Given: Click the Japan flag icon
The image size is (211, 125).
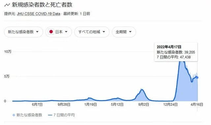Looking at the screenshot, I should pyautogui.click(x=51, y=32).
